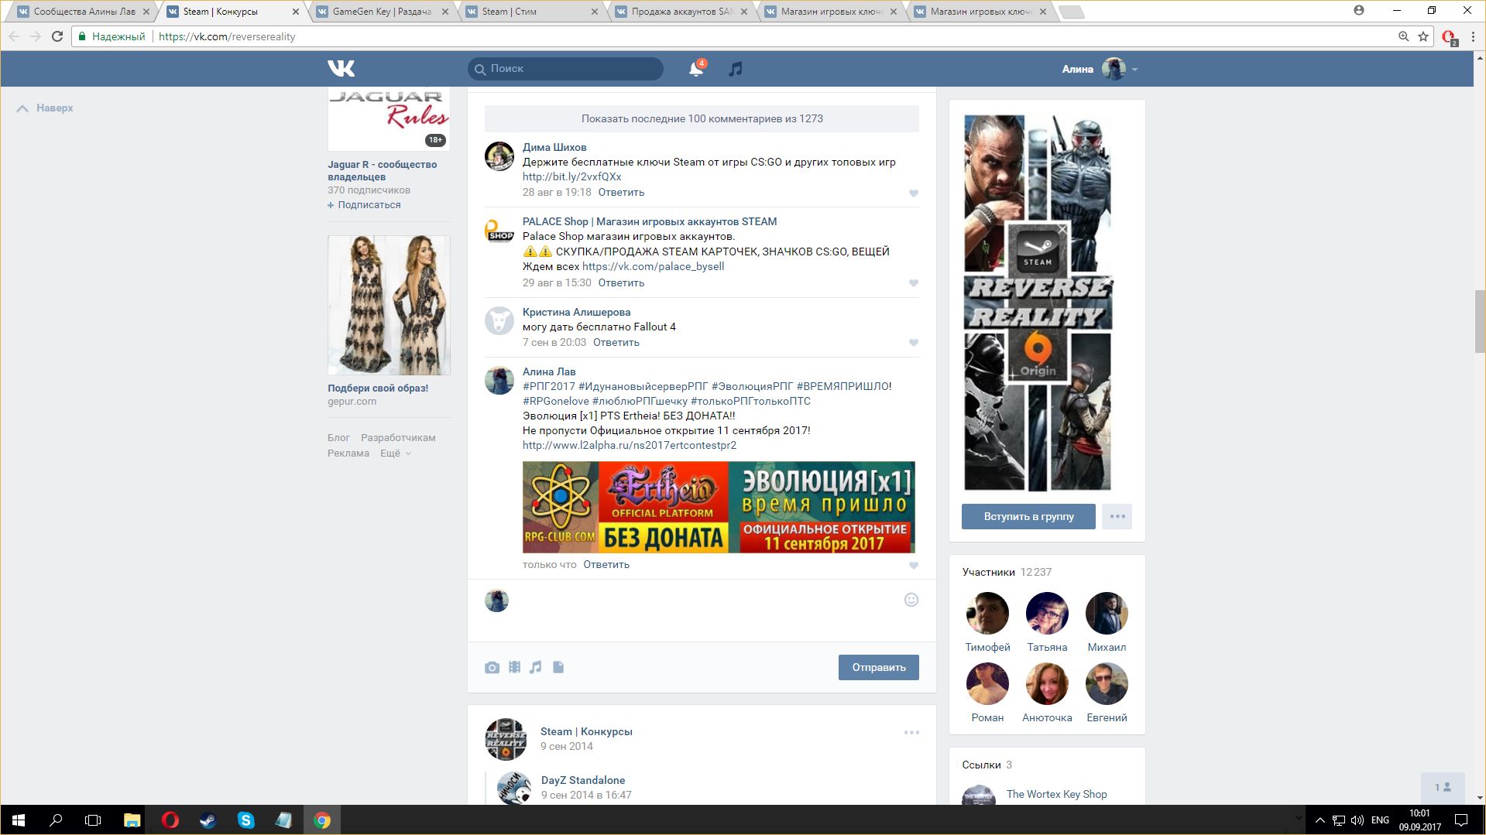
Task: Subscribe to Jaguar R via Подписаться
Action: pos(364,205)
